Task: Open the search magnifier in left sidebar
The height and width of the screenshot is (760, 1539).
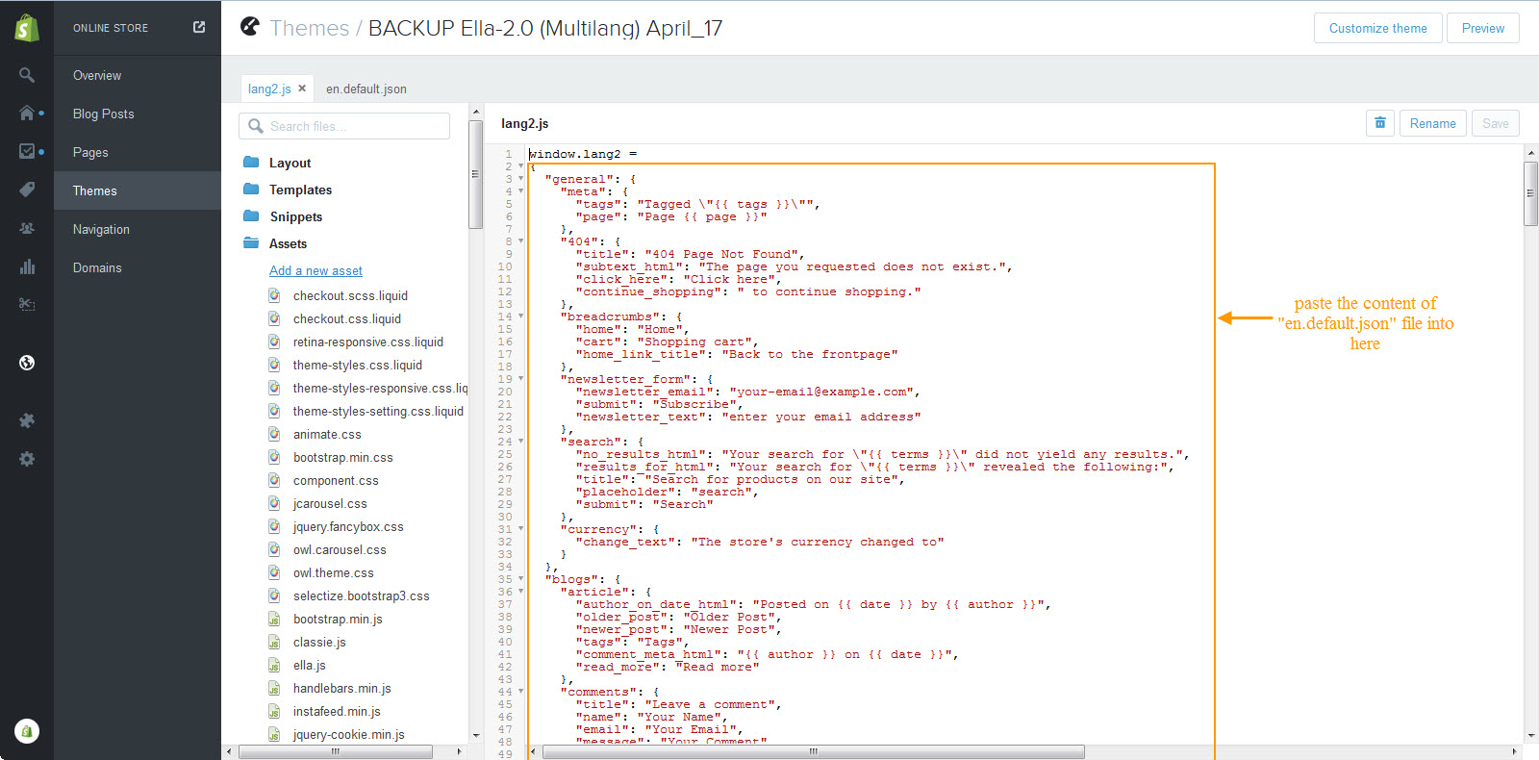Action: 27,75
